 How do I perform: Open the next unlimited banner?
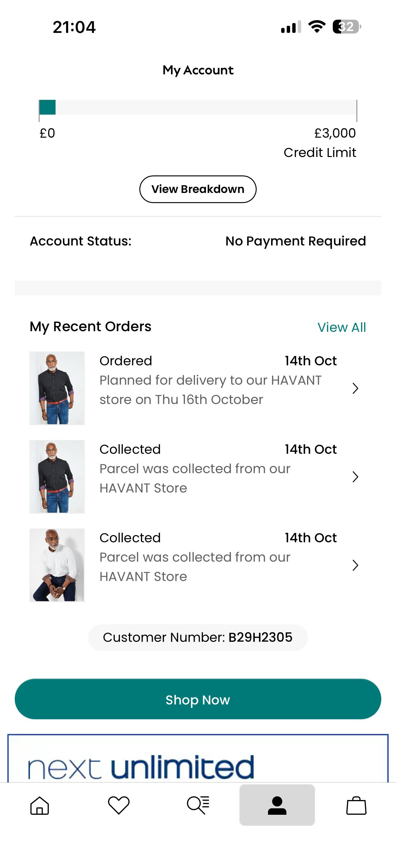[x=198, y=760]
